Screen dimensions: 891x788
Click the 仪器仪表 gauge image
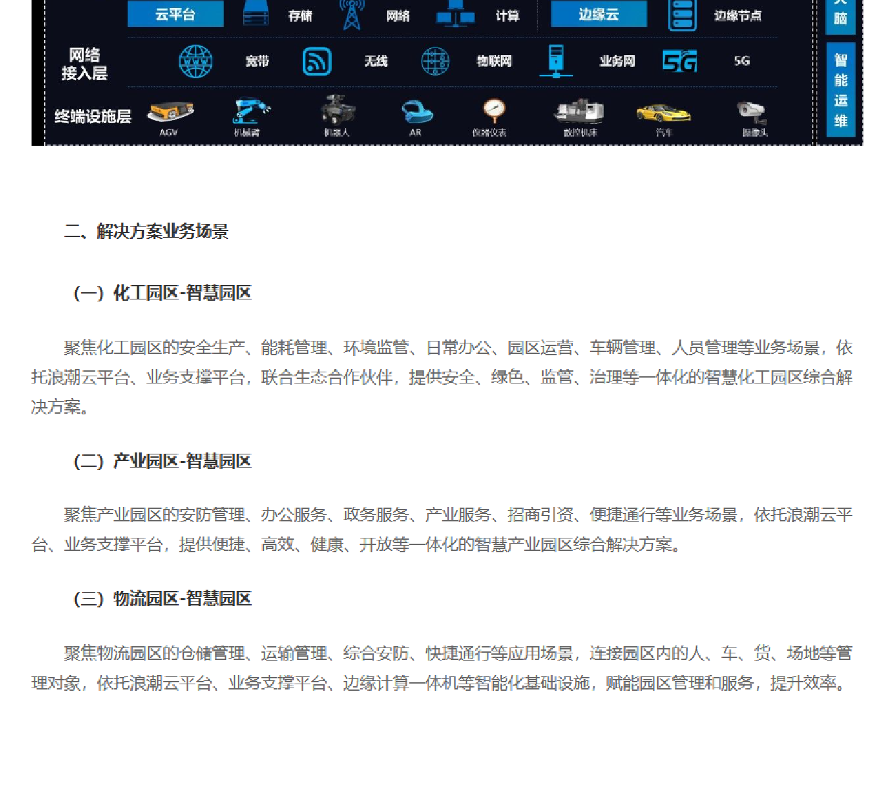[493, 110]
